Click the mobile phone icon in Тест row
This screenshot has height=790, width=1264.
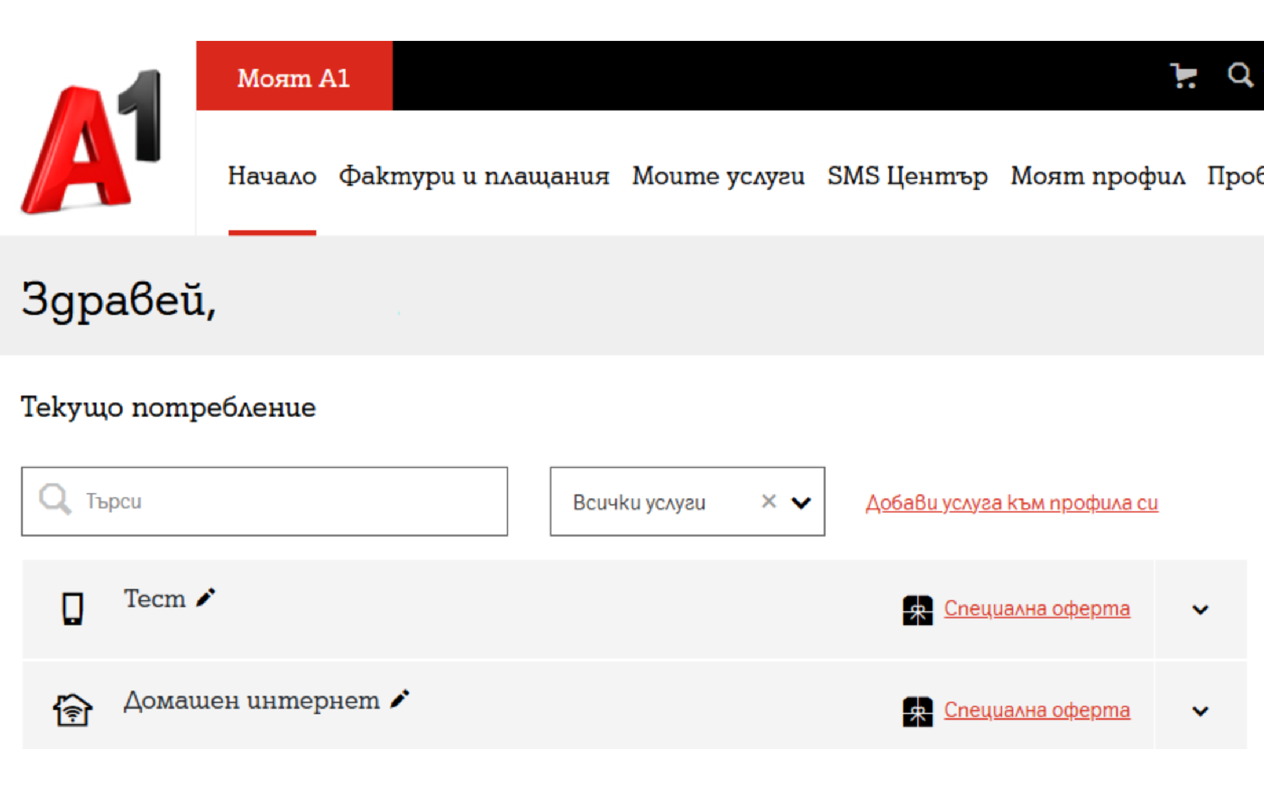coord(72,609)
